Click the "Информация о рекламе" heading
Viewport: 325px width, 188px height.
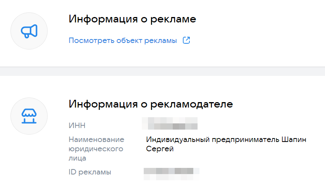click(132, 19)
